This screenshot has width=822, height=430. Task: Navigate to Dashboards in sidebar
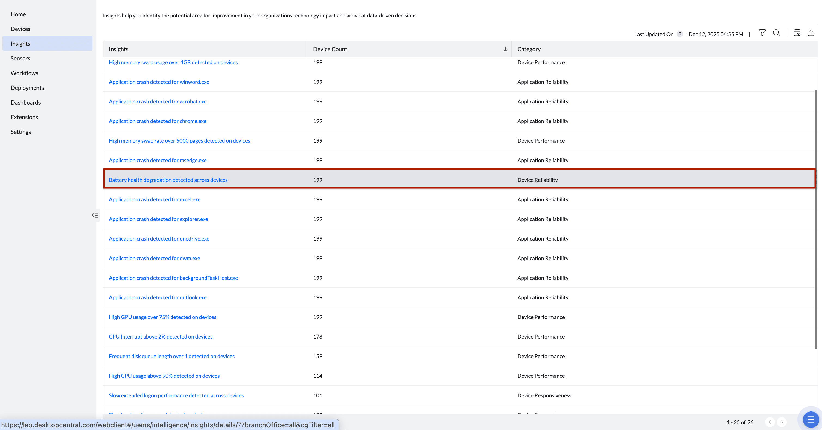coord(26,102)
